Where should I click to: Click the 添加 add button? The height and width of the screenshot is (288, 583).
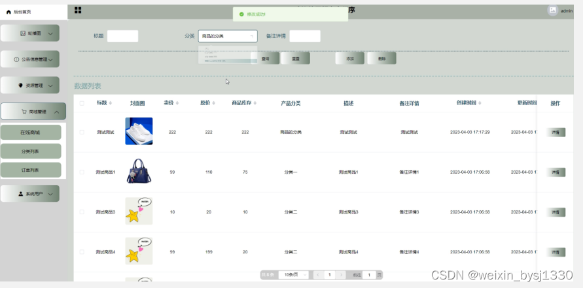click(350, 58)
